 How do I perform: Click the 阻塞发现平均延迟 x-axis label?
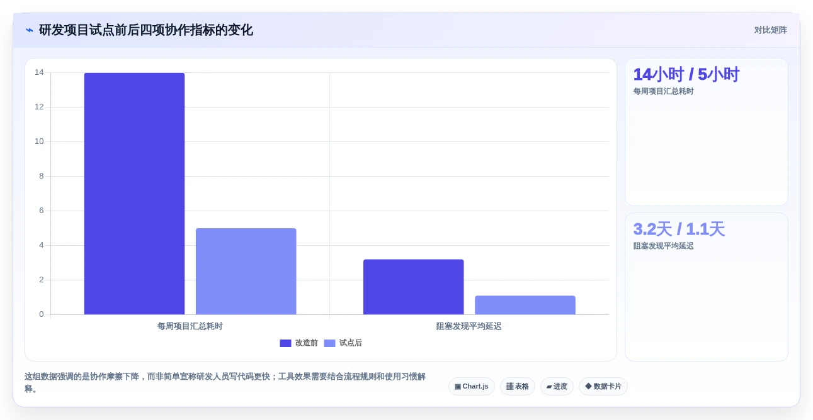point(469,326)
